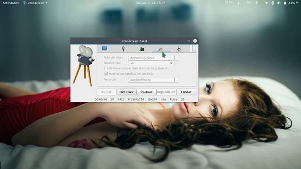Click the upload speed arrow indicator in top bar
This screenshot has width=301, height=169.
[257, 3]
